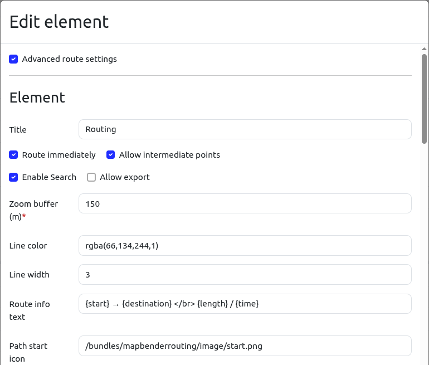Click the 'Path start icon' label
429x365 pixels.
(28, 352)
